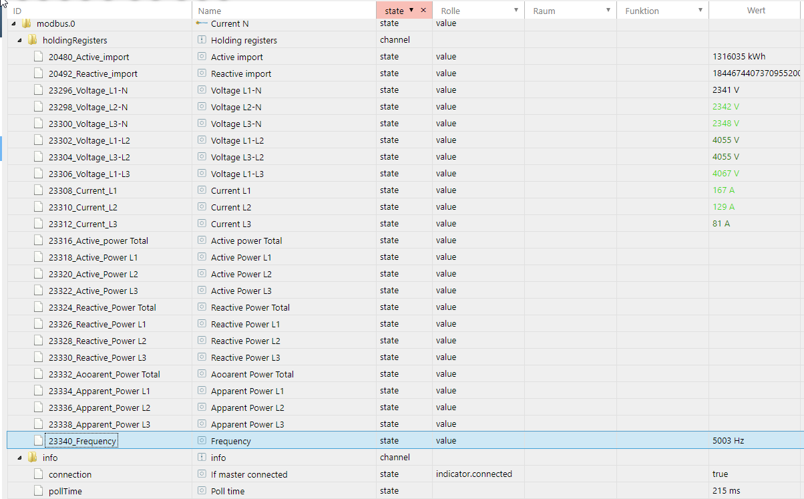Click the value 81 A
The width and height of the screenshot is (804, 499).
click(x=721, y=224)
